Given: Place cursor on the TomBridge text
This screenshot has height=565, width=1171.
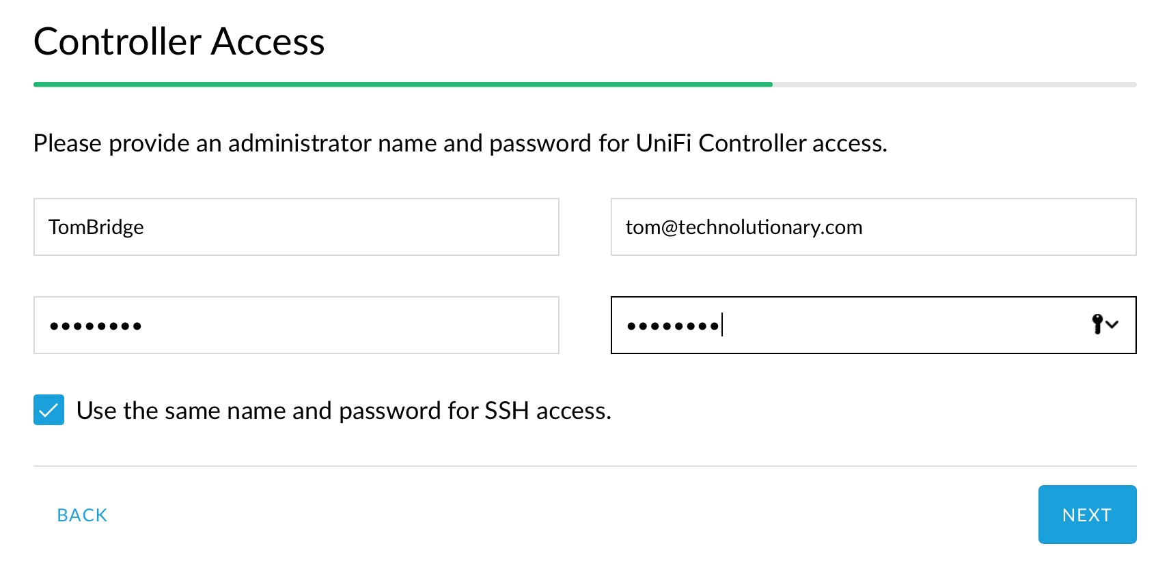Looking at the screenshot, I should pyautogui.click(x=96, y=227).
